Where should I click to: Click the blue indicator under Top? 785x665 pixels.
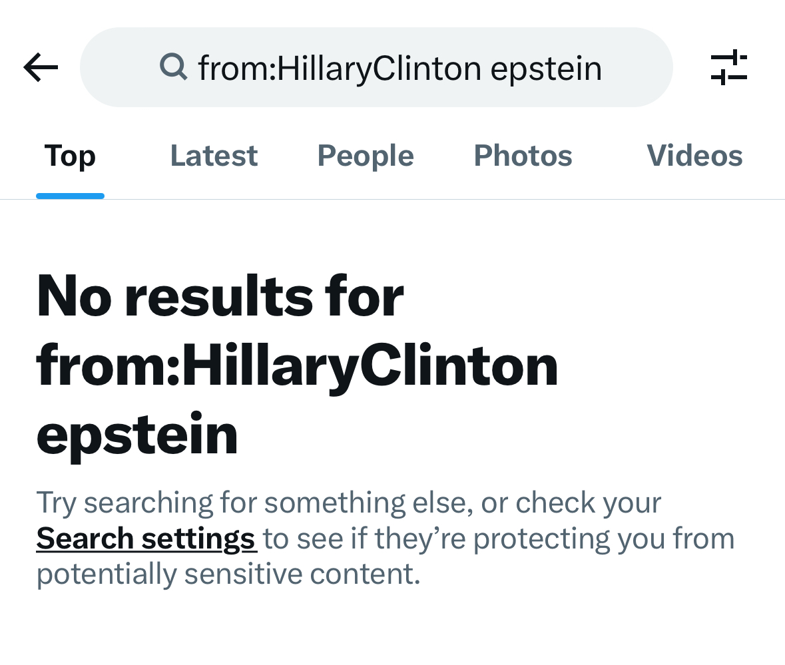[x=70, y=196]
